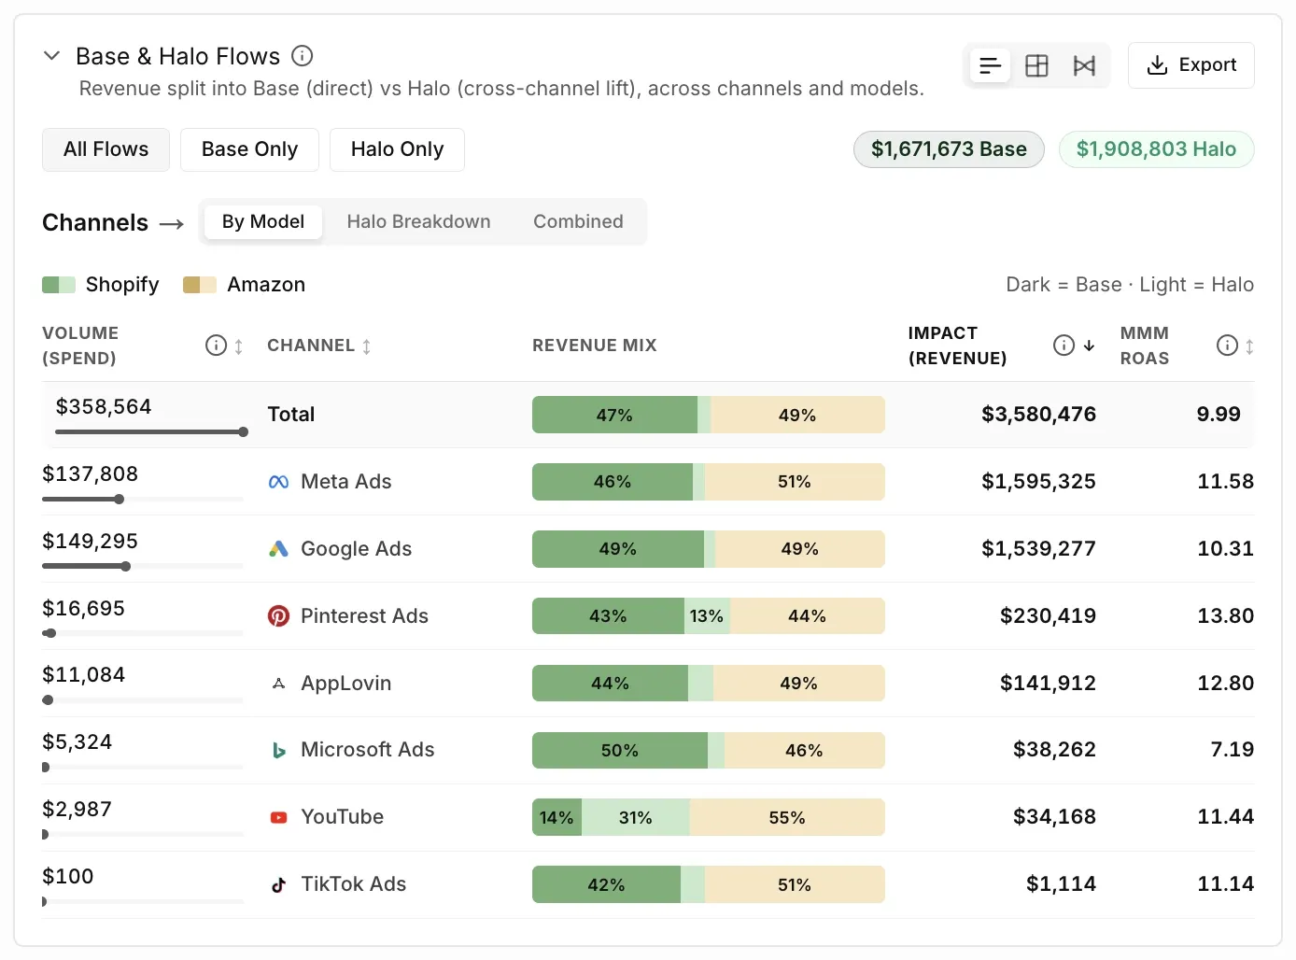Viewport: 1296px width, 960px height.
Task: Click the Shopify legend swatch
Action: pos(59,285)
